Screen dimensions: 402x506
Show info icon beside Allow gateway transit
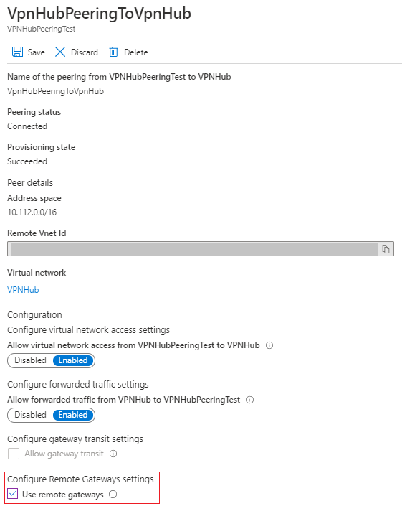tap(113, 454)
